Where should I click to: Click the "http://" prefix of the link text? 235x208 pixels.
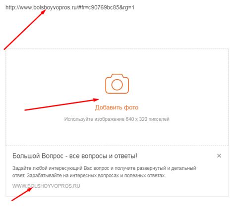[12, 7]
